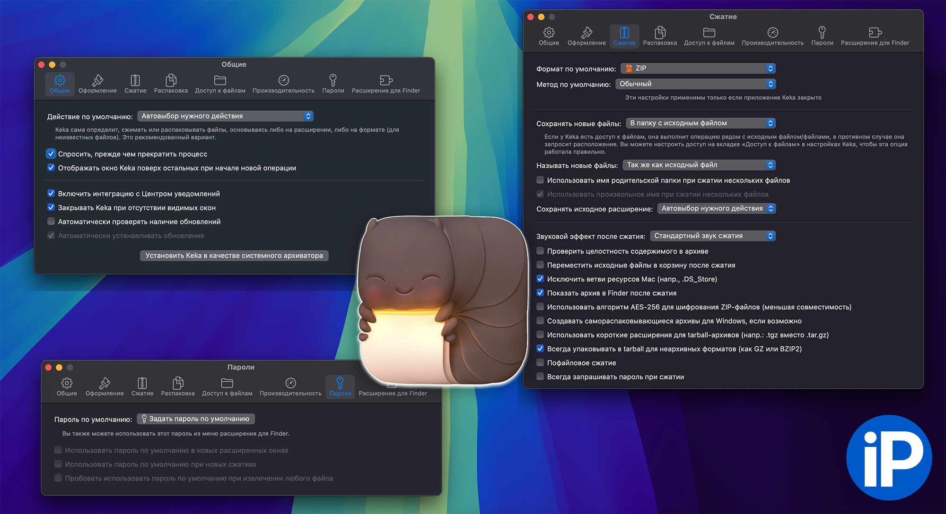Click Расширение для Finder icon in Общие window
Viewport: 946px width, 514px height.
coord(385,80)
